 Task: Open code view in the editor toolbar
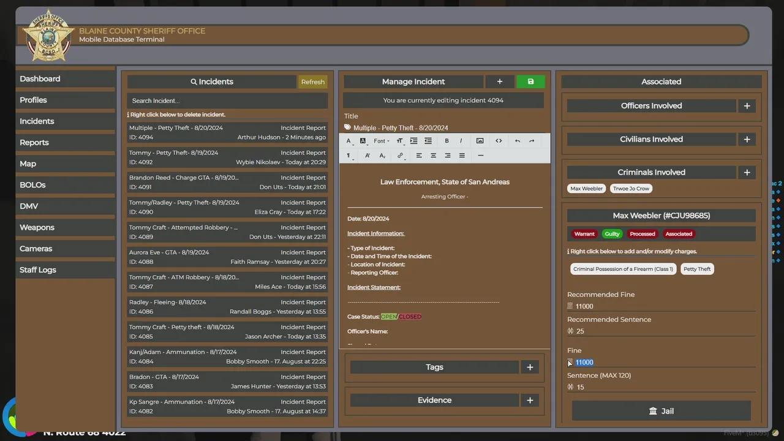pos(499,141)
